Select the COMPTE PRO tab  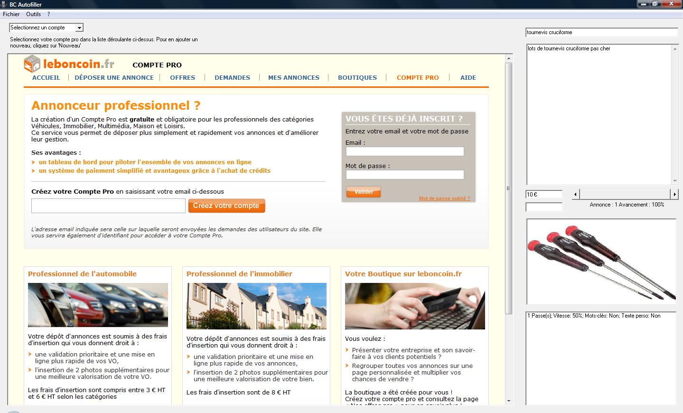[418, 77]
